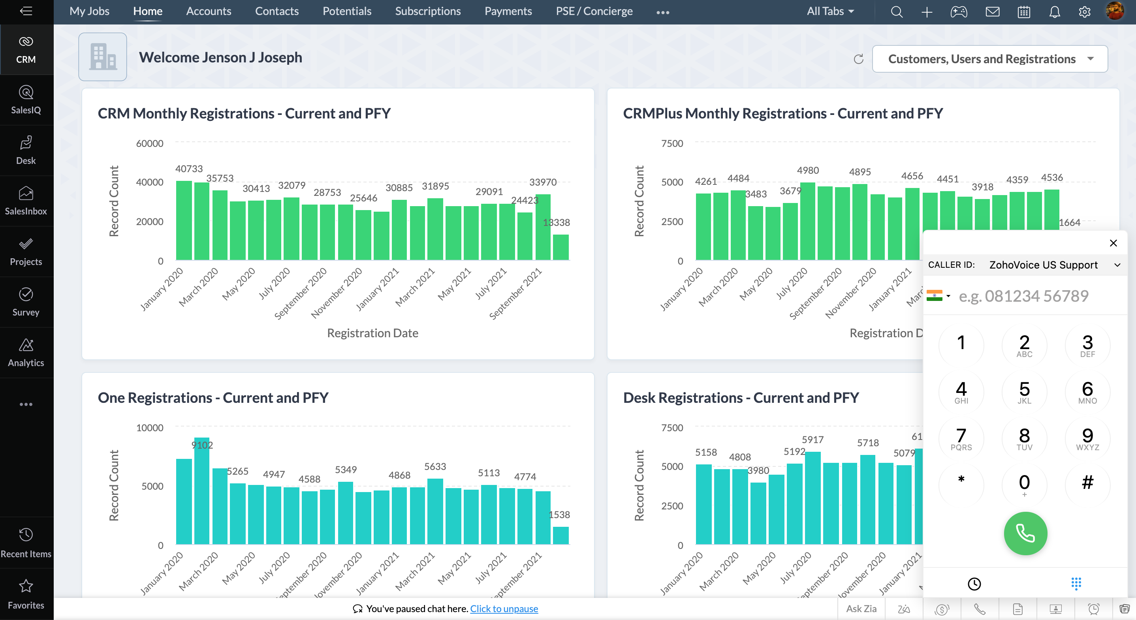Toggle the dialpad grid icon

click(x=1076, y=584)
